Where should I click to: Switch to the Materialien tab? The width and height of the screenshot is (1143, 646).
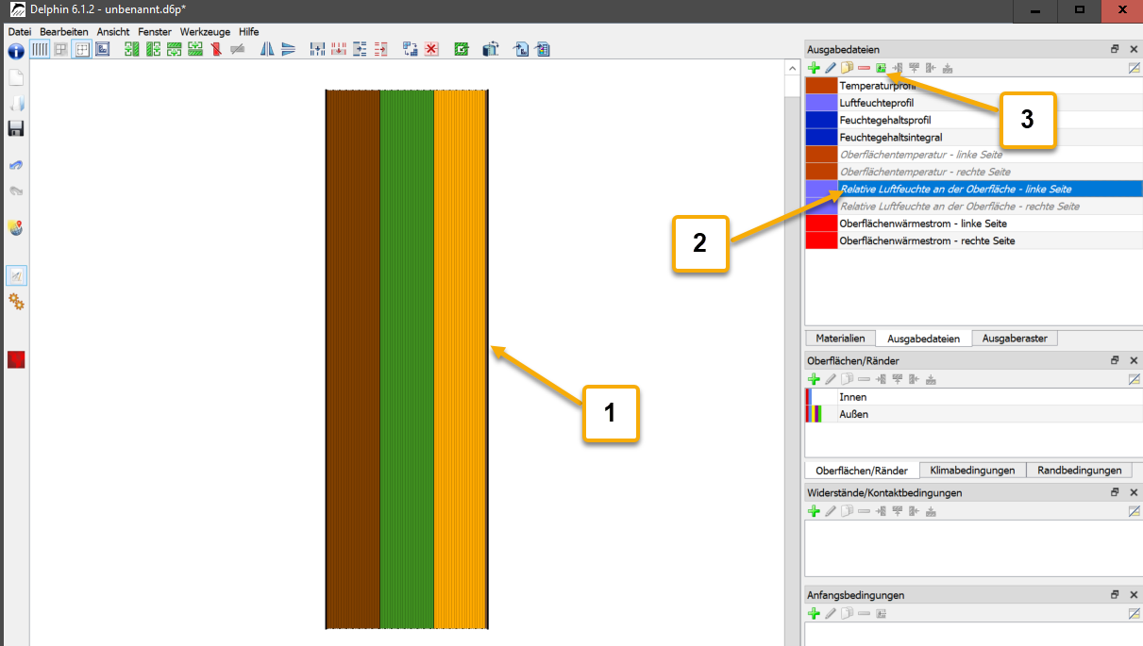tap(840, 339)
